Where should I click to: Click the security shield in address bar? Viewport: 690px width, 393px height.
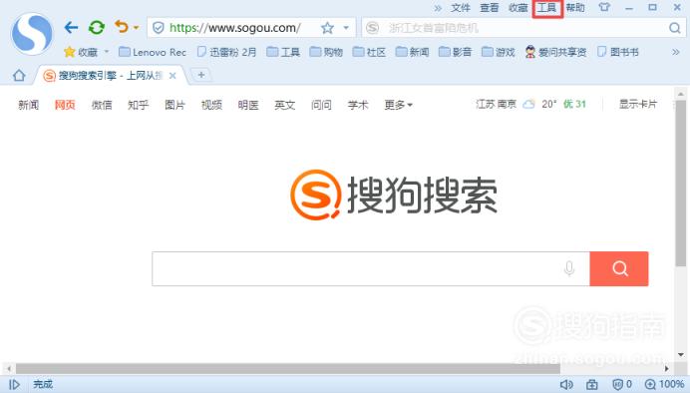tap(158, 28)
